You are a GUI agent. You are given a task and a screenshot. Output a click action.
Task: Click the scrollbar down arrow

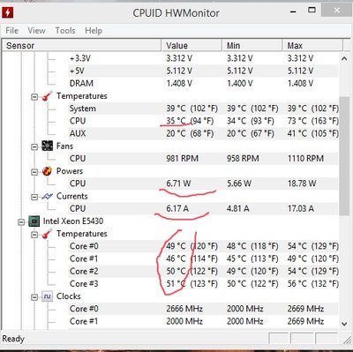click(344, 324)
